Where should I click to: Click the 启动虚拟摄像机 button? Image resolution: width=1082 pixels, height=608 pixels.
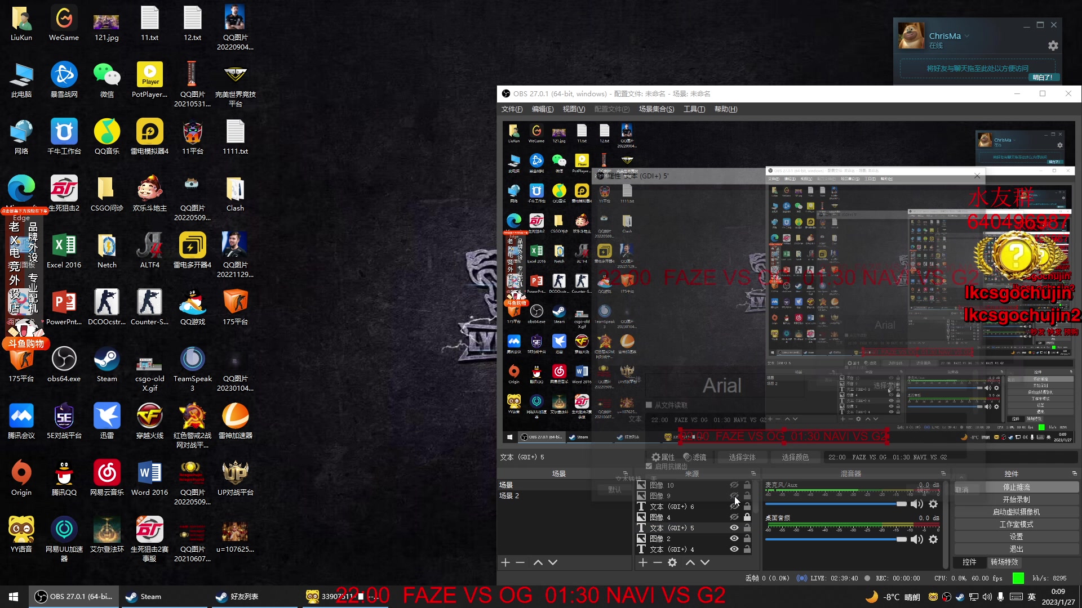coord(1016,512)
